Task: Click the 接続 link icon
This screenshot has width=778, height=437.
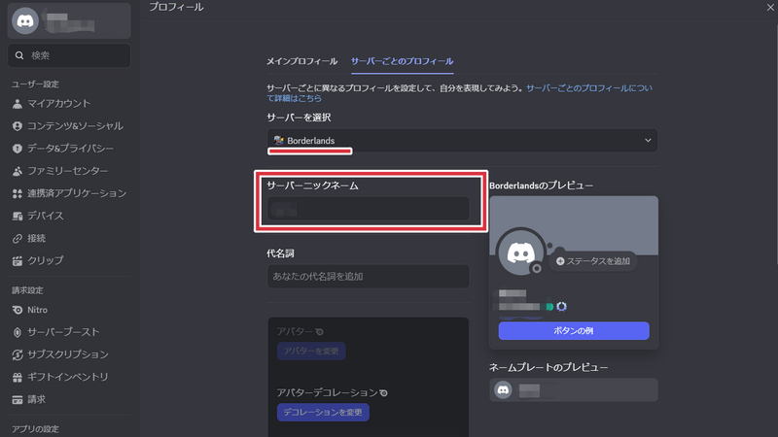Action: pyautogui.click(x=18, y=238)
